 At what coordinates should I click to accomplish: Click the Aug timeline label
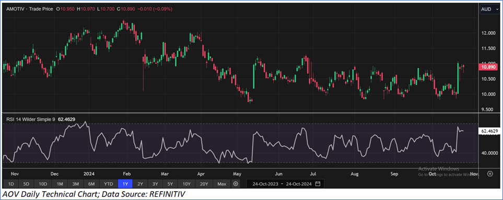[354, 174]
